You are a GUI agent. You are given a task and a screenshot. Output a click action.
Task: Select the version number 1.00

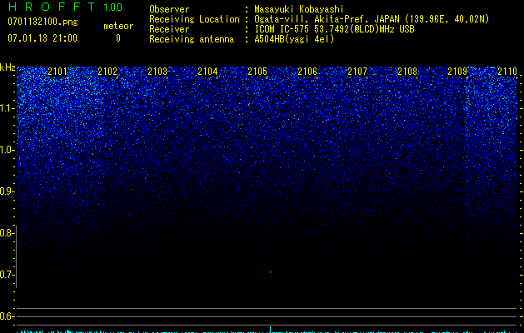[113, 7]
